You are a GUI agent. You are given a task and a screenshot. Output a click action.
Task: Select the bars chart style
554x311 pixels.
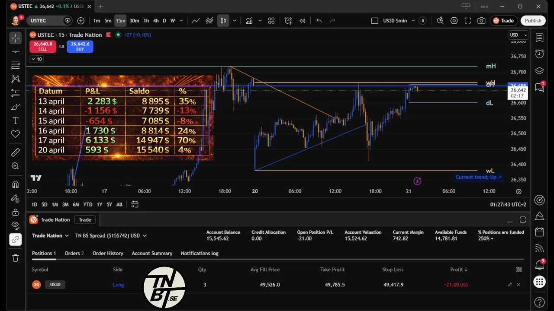223,21
